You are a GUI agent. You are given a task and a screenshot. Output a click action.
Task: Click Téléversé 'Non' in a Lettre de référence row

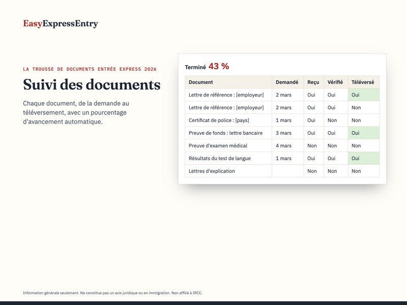364,107
